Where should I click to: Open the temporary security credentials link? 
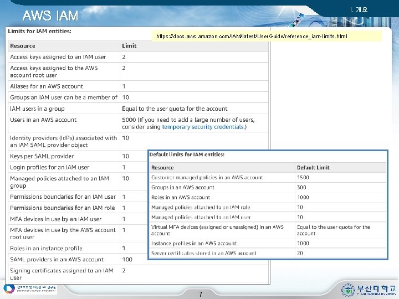point(203,127)
